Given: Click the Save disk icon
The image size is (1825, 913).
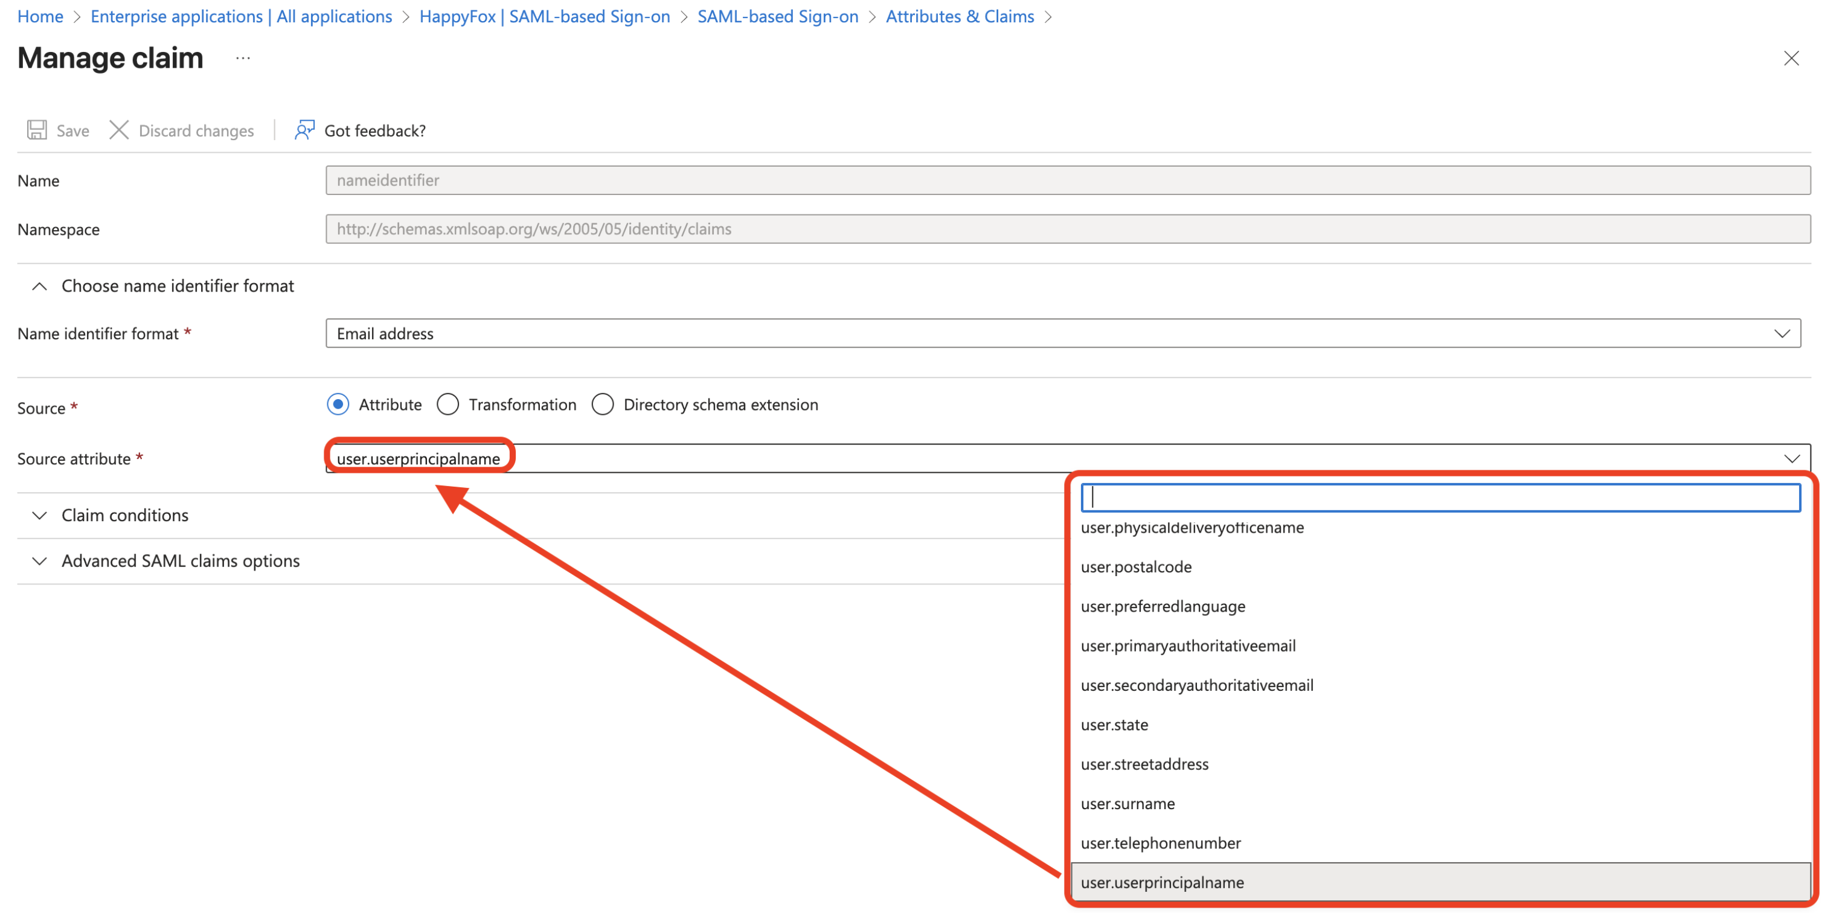Looking at the screenshot, I should pyautogui.click(x=37, y=130).
